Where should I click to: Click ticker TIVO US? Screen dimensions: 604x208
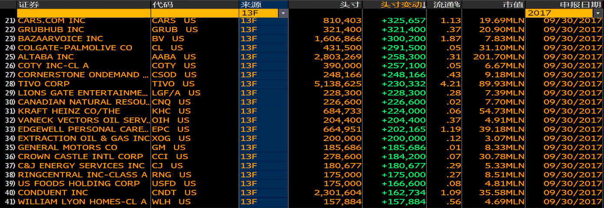173,84
